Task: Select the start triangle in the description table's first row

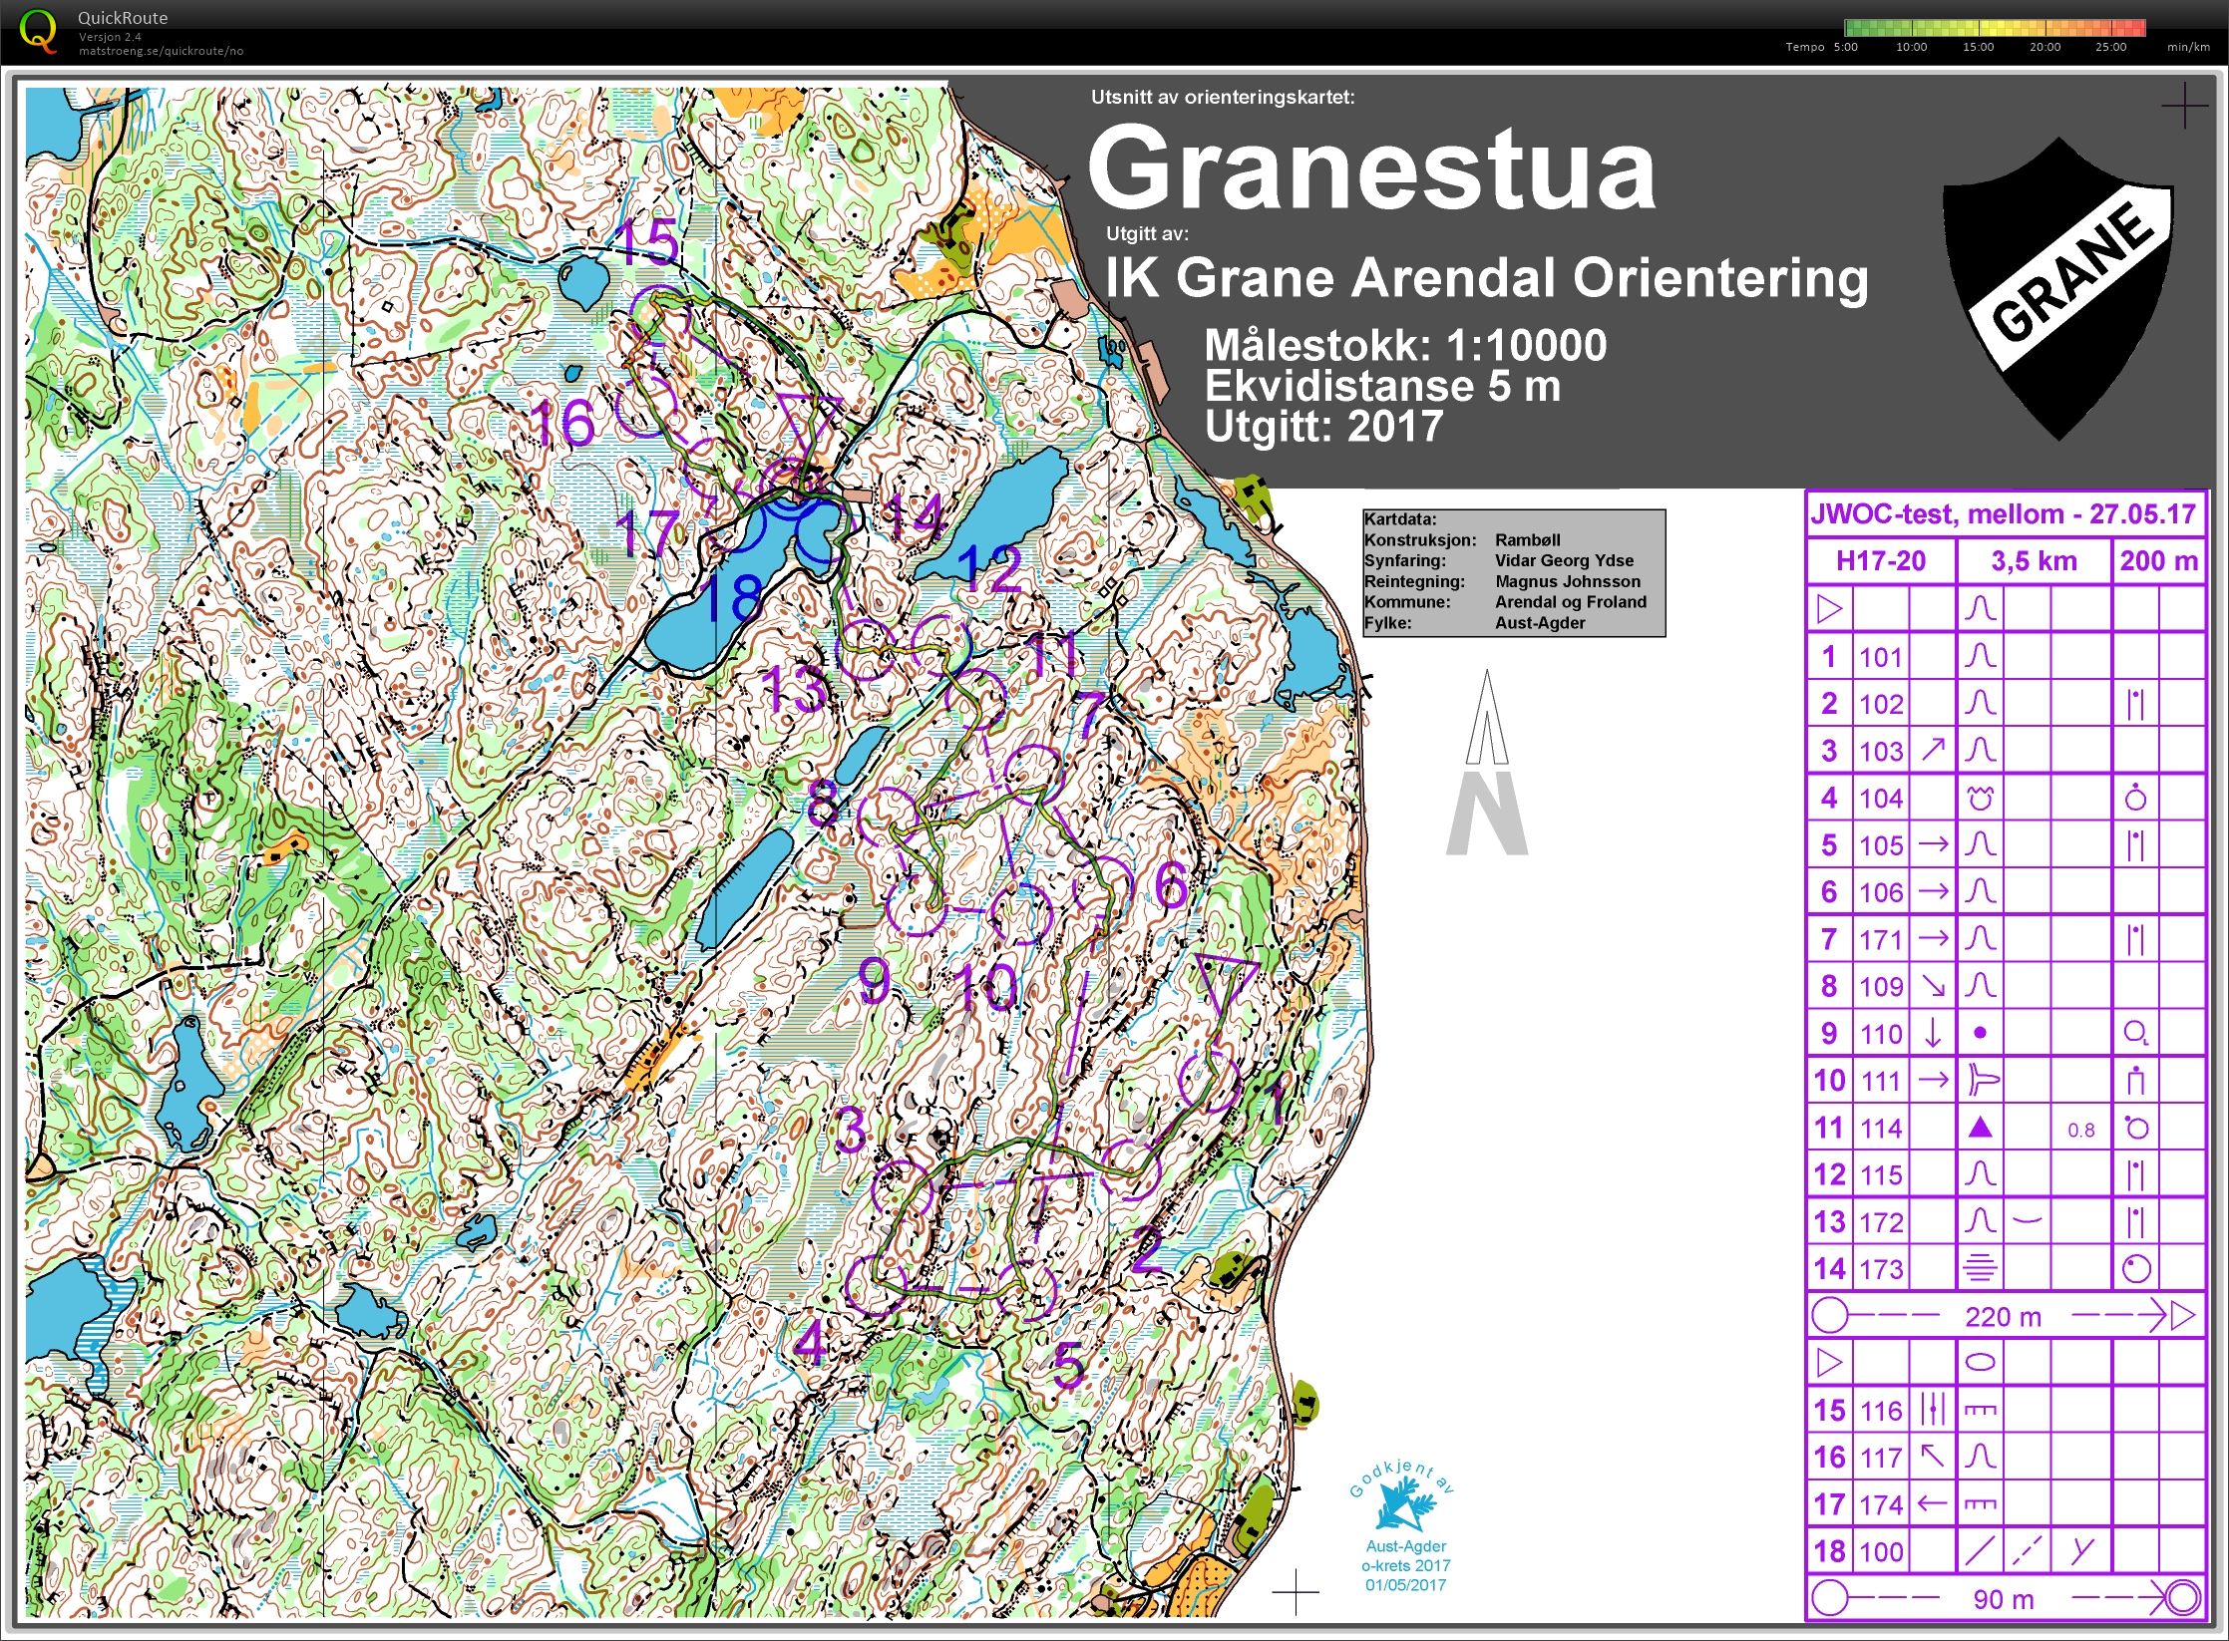Action: (1829, 608)
